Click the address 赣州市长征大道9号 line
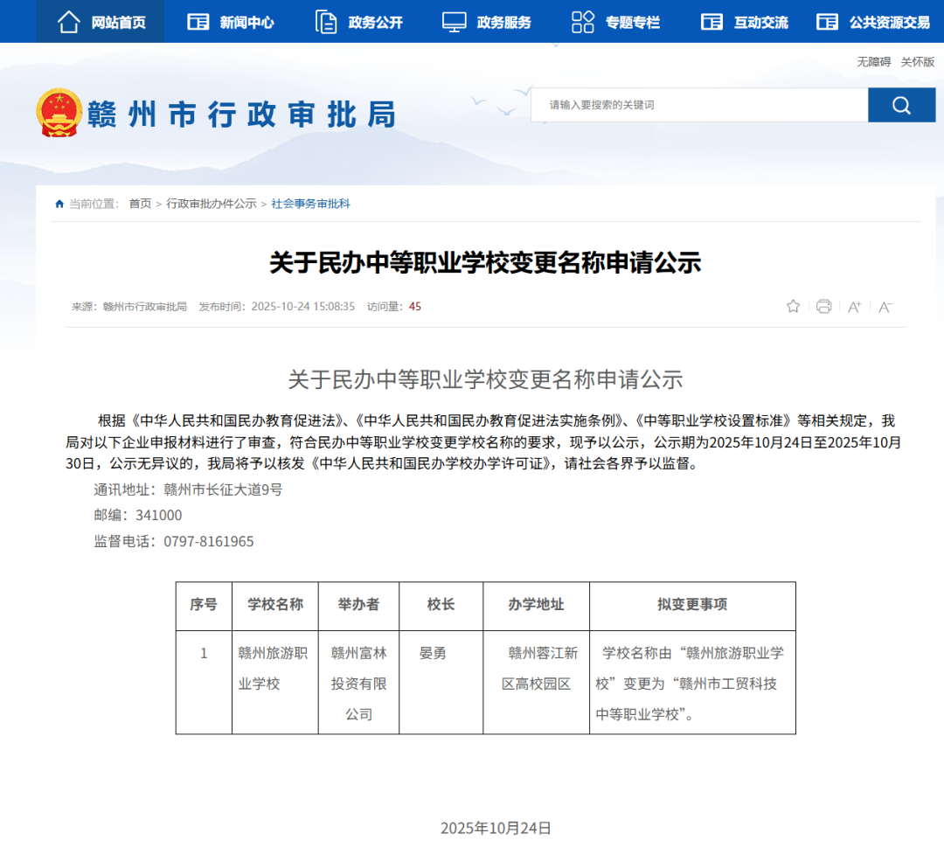This screenshot has width=944, height=847. (x=188, y=490)
